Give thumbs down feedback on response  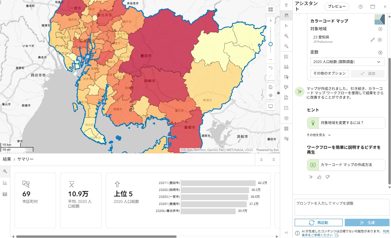pyautogui.click(x=327, y=177)
